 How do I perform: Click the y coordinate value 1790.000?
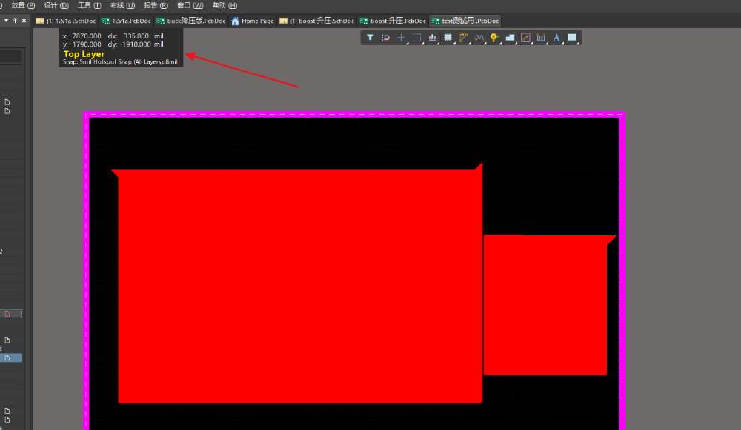[87, 44]
